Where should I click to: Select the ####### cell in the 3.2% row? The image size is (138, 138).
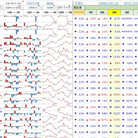coord(127,32)
